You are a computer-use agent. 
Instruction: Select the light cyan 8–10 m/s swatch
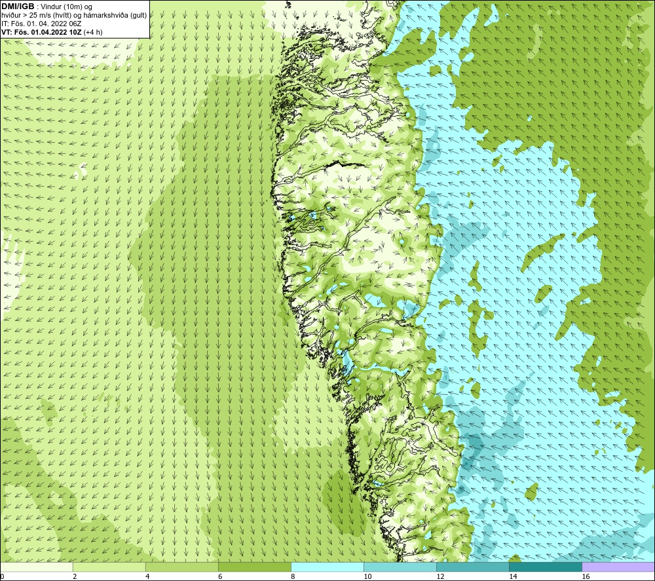pos(327,567)
